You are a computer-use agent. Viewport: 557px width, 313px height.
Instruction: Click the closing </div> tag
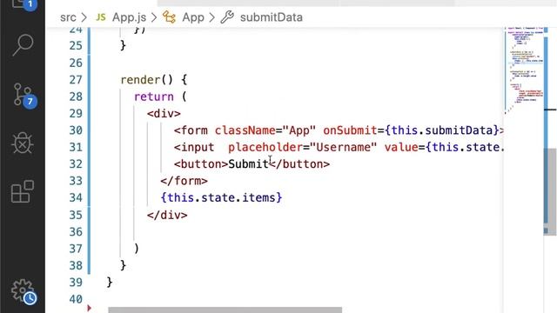pos(167,215)
